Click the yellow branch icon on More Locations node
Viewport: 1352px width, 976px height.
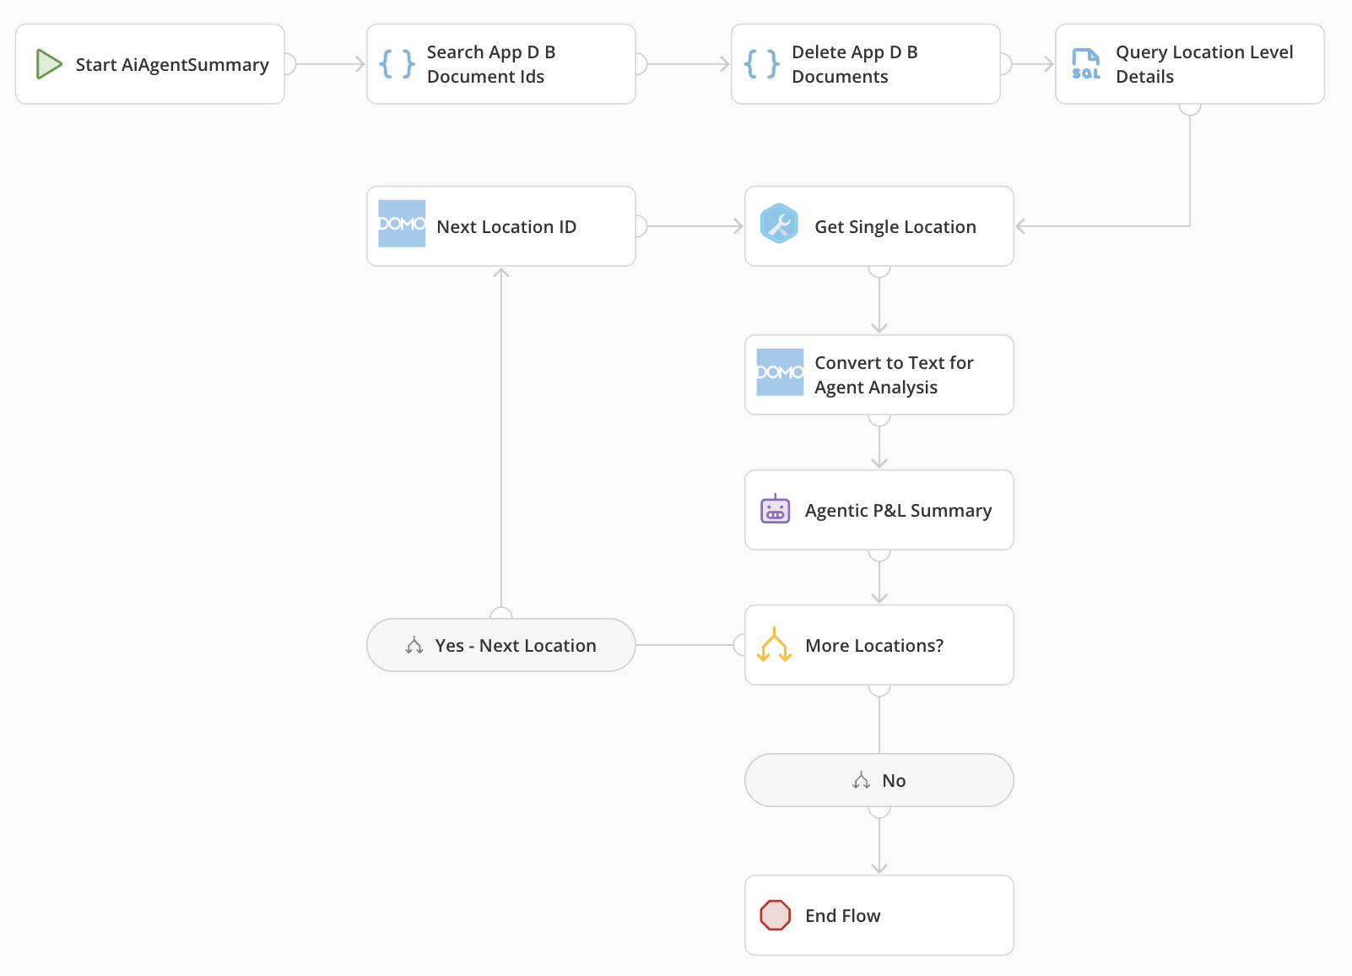coord(776,644)
